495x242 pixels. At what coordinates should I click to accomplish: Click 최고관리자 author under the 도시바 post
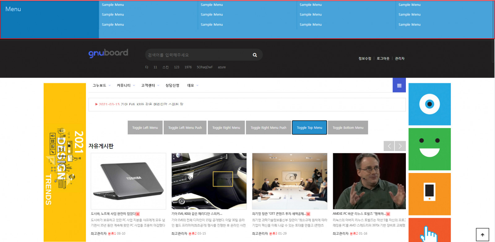point(99,234)
